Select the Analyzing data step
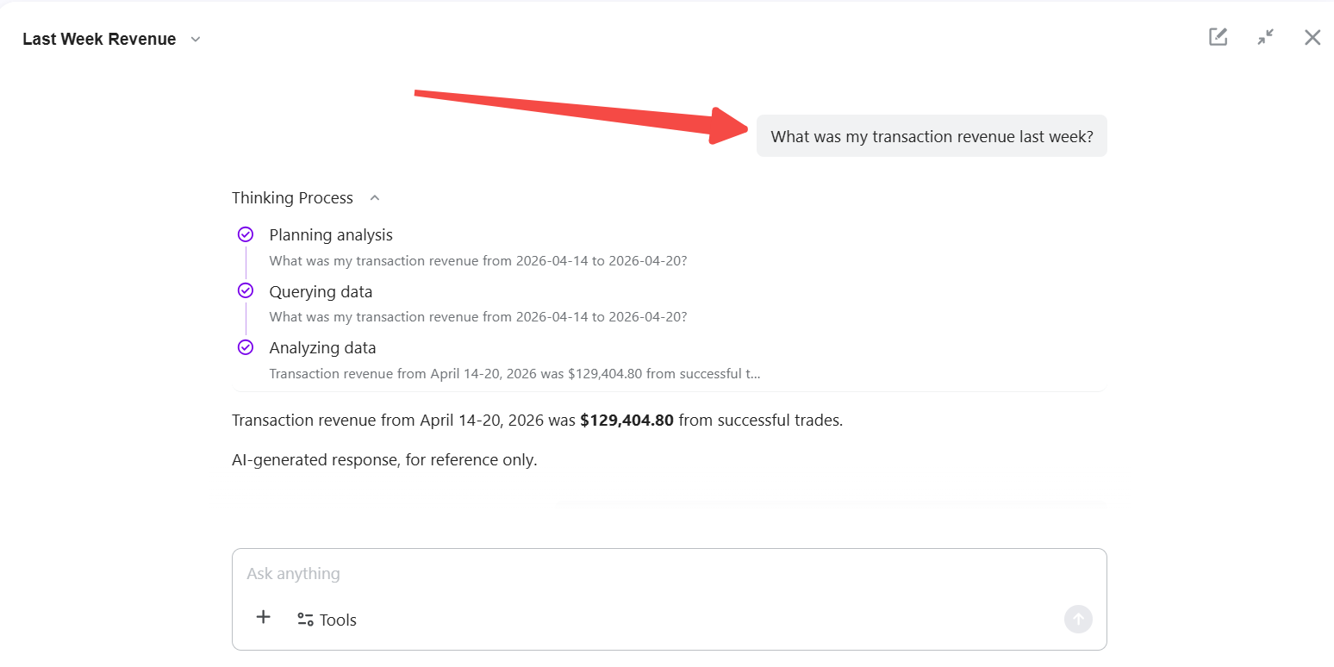This screenshot has height=667, width=1334. click(322, 348)
